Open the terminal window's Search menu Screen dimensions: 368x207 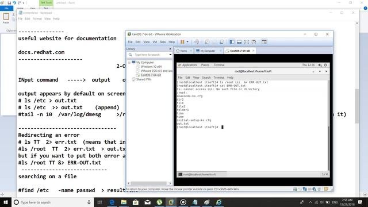click(206, 78)
